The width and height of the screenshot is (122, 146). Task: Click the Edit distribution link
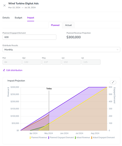(14, 70)
